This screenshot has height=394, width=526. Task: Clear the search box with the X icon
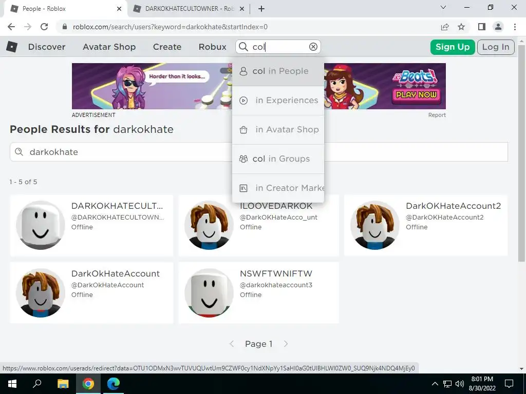[x=313, y=47]
